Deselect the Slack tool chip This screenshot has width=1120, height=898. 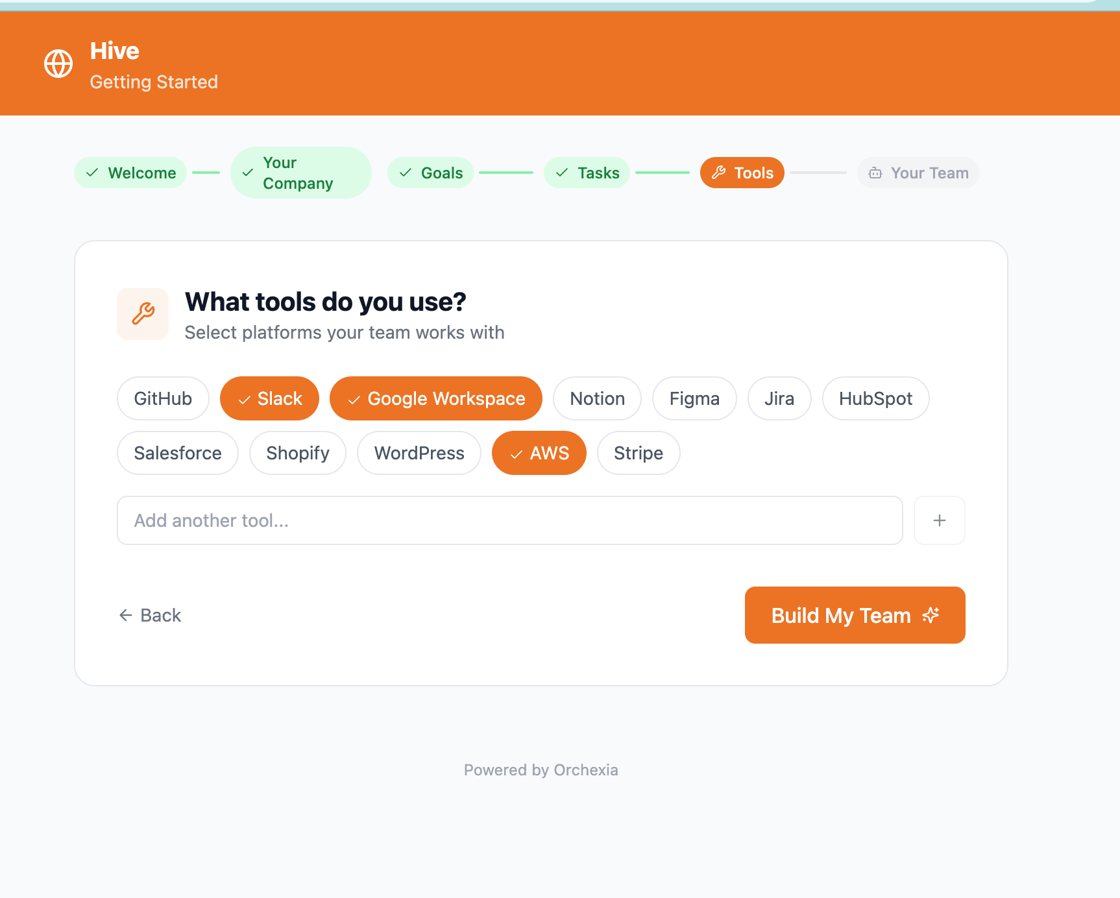tap(269, 398)
